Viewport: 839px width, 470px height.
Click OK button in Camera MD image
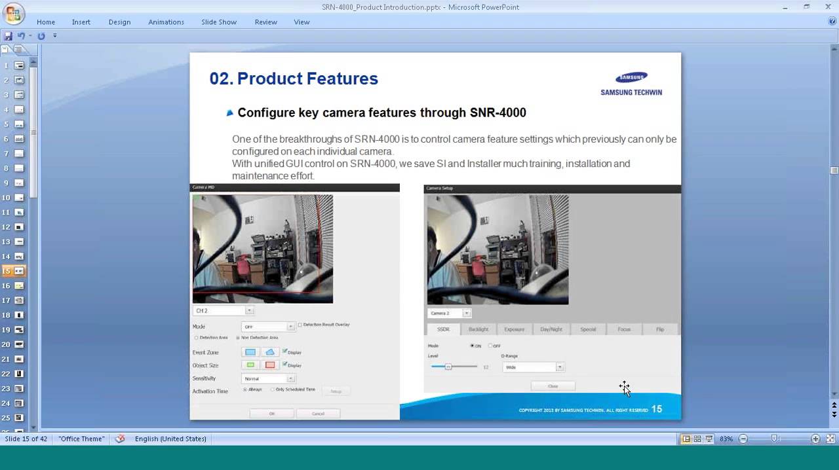click(271, 414)
